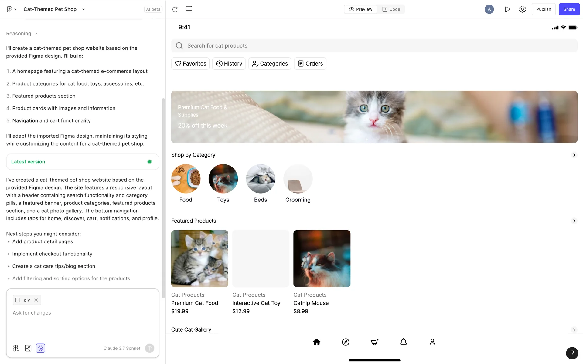Toggle the device frame icon
This screenshot has width=583, height=364.
coord(189,9)
